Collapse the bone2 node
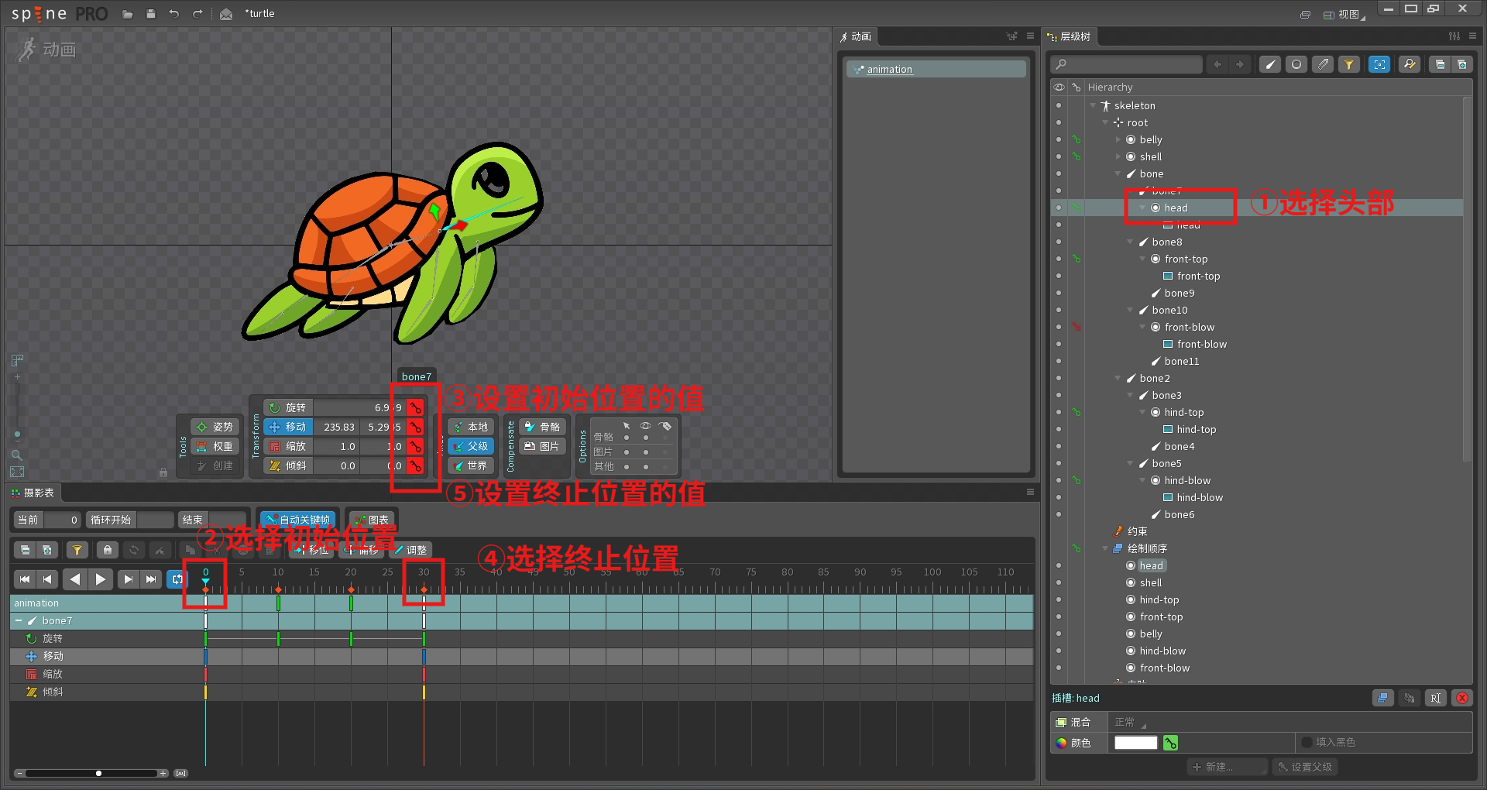Viewport: 1487px width, 790px height. pos(1118,378)
